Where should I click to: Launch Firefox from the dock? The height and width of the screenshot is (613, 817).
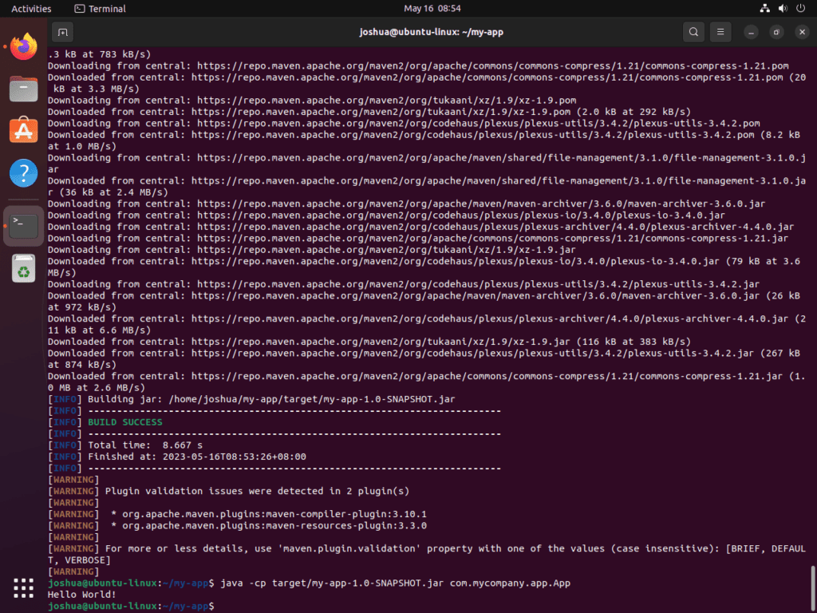coord(23,45)
